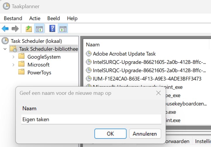The width and height of the screenshot is (211, 147).
Task: Click the folder up-level toolbar icon
Action: [29, 29]
